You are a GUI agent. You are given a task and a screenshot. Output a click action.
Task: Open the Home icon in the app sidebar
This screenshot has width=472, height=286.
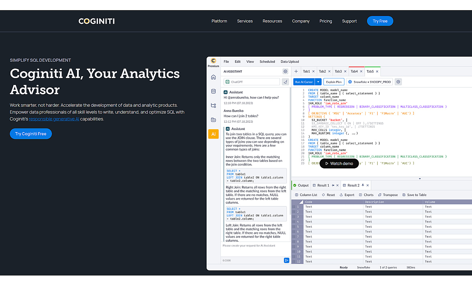213,77
